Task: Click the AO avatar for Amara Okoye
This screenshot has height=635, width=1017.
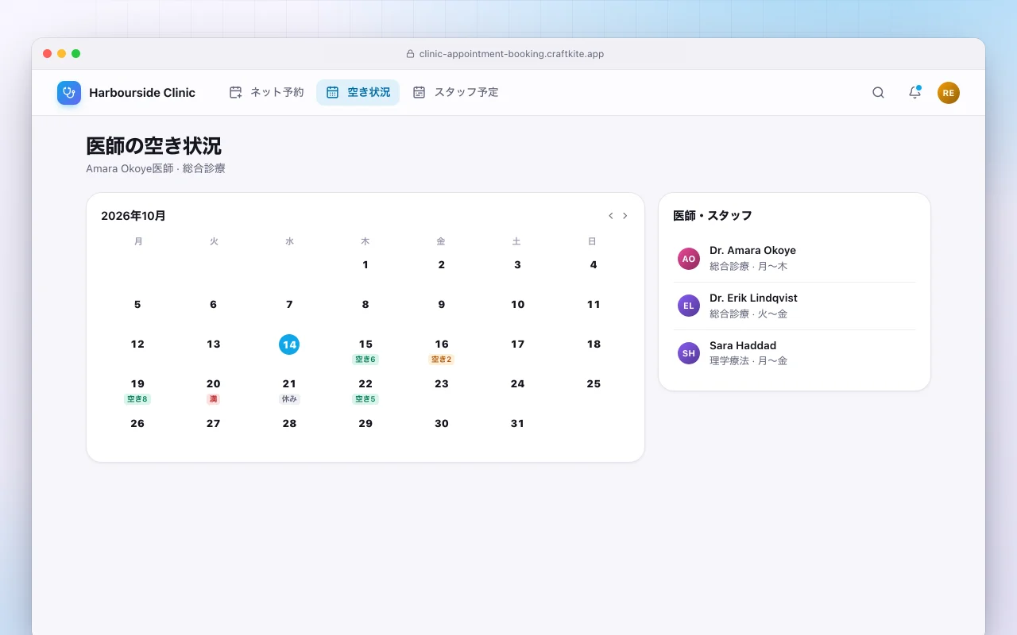Action: (x=689, y=259)
